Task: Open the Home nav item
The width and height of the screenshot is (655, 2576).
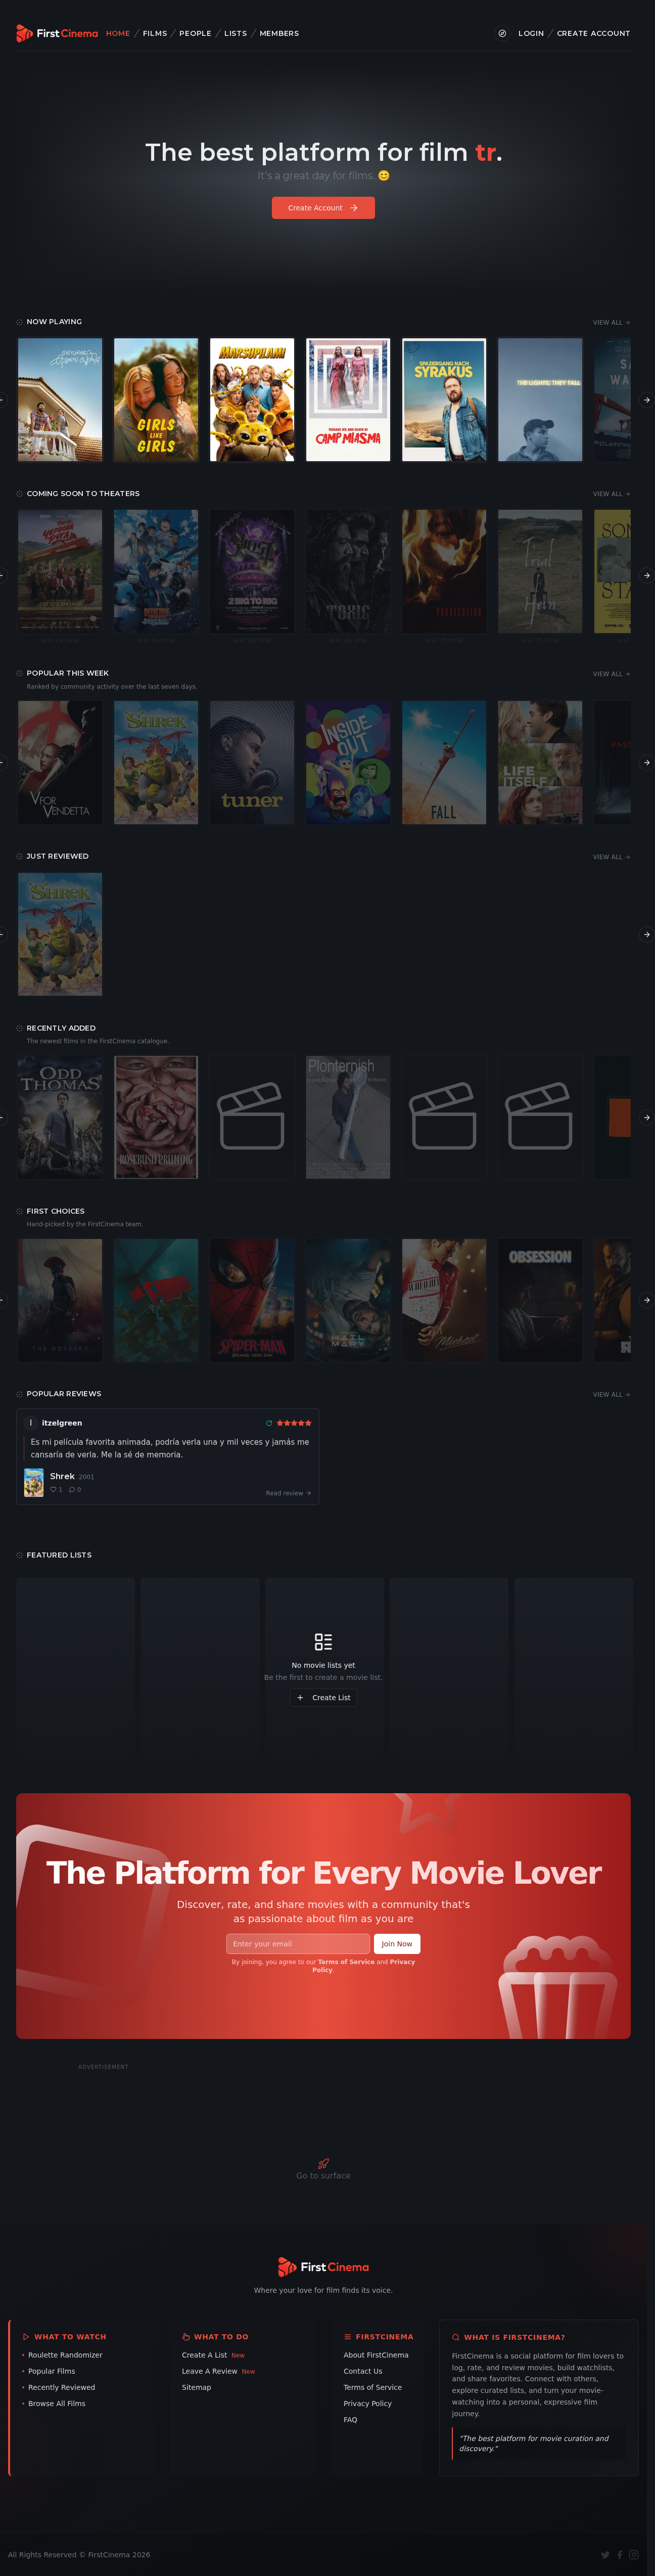Action: pyautogui.click(x=118, y=33)
